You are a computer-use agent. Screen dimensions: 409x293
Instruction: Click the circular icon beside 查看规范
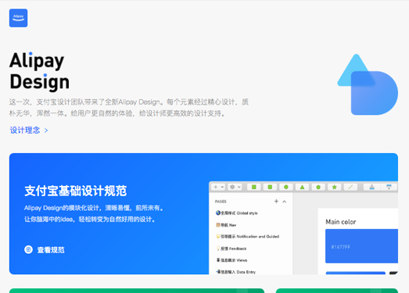[x=28, y=249]
